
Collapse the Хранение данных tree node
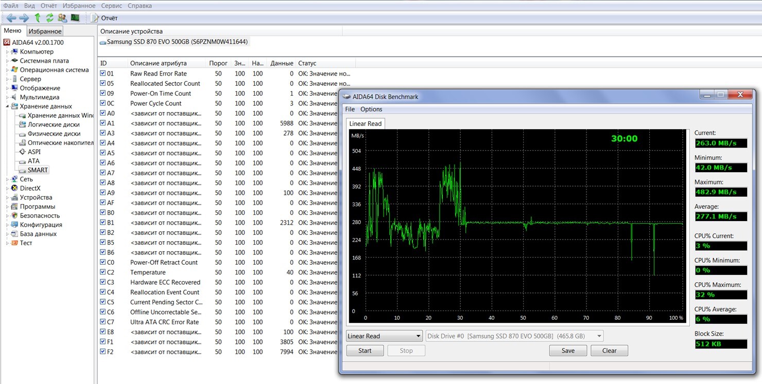pyautogui.click(x=7, y=106)
